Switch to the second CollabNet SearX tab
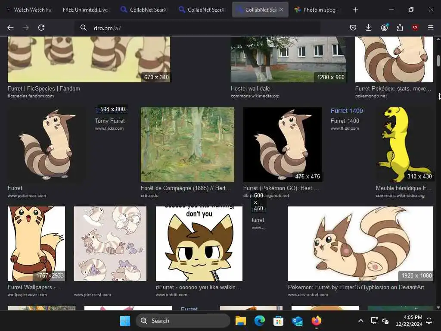 (x=202, y=10)
